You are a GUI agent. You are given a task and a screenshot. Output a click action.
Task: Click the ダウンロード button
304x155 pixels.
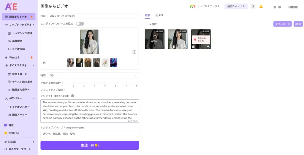282,24
